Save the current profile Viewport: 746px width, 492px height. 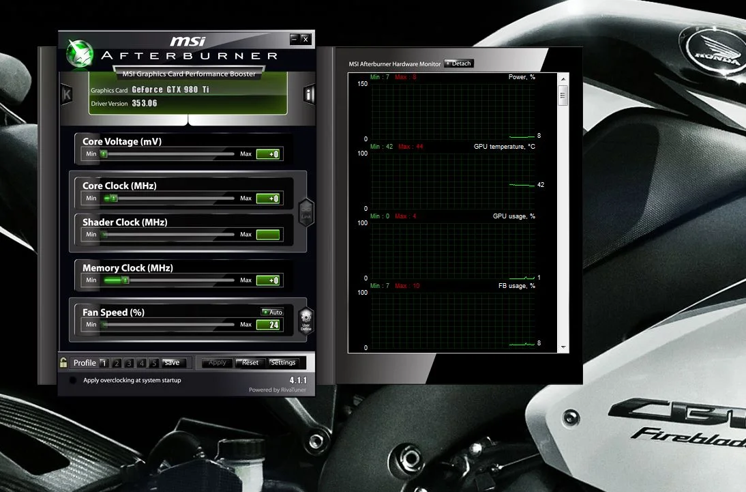172,362
